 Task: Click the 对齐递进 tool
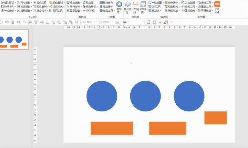24,7
